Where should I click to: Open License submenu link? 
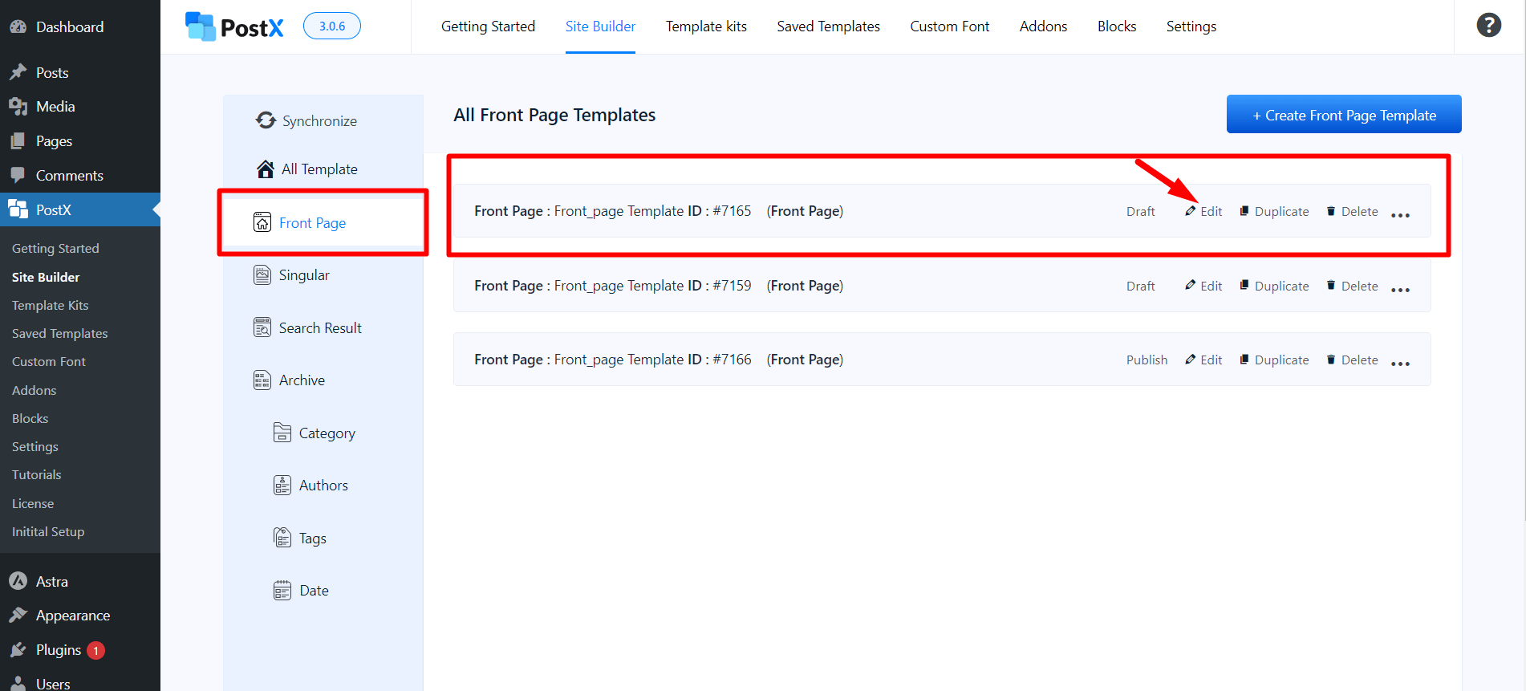tap(33, 503)
